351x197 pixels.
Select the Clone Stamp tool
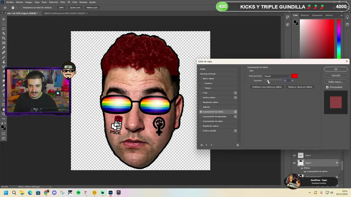point(4,62)
